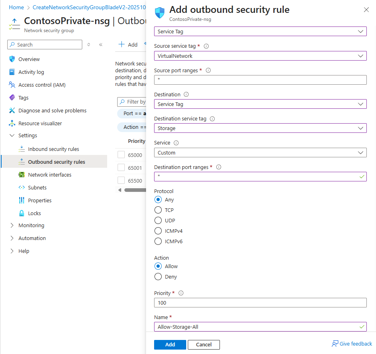Click the Access control (IAM) people icon
This screenshot has width=376, height=354.
tap(12, 85)
